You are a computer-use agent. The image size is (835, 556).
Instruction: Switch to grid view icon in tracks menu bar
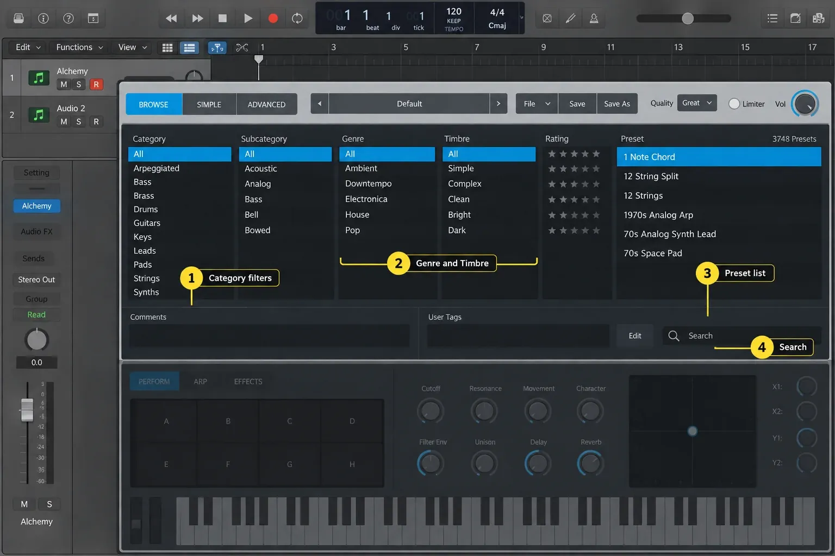point(167,48)
